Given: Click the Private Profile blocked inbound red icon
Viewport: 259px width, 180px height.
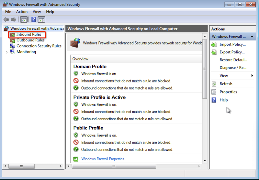Looking at the screenshot, I should [x=76, y=111].
